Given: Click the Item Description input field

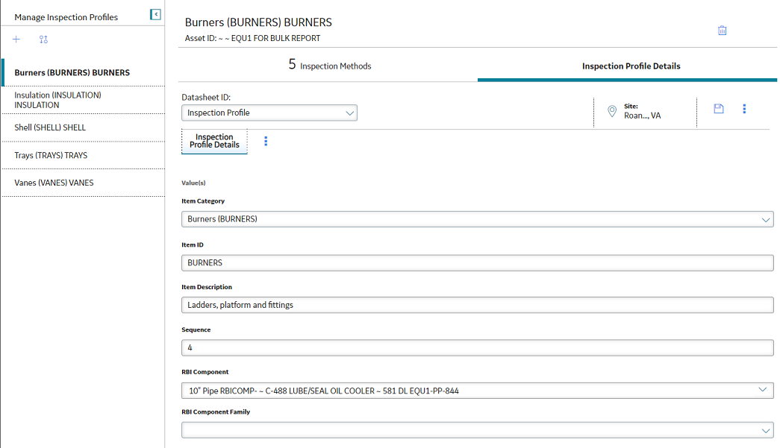Looking at the screenshot, I should 477,305.
